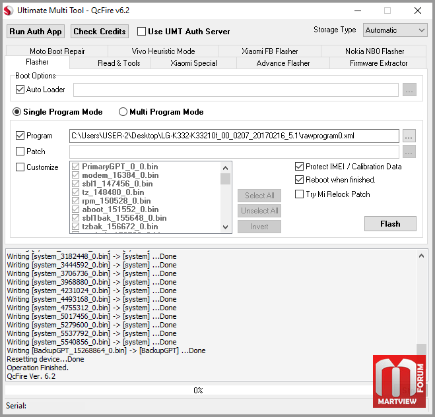Select the Flasher tab
435x417 pixels.
(x=37, y=62)
